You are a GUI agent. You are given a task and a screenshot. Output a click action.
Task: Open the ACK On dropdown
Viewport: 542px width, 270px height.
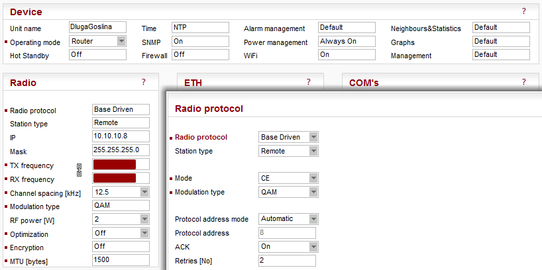pyautogui.click(x=288, y=247)
